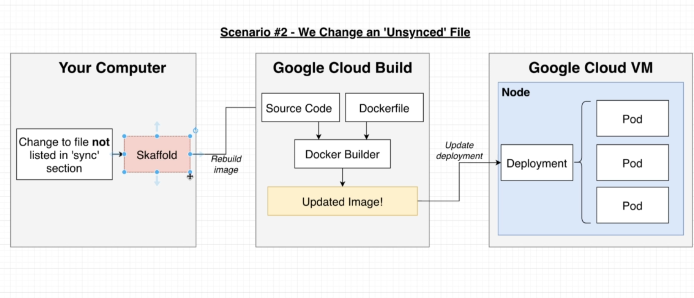Select the Docker Builder box

342,154
